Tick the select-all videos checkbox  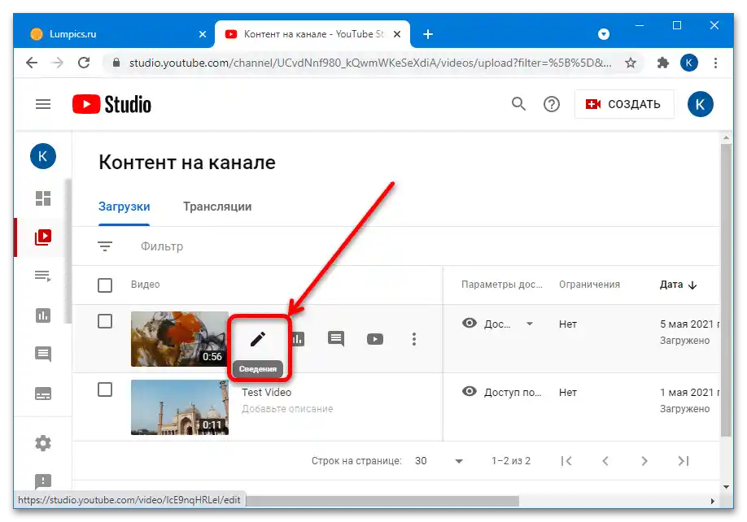[105, 285]
